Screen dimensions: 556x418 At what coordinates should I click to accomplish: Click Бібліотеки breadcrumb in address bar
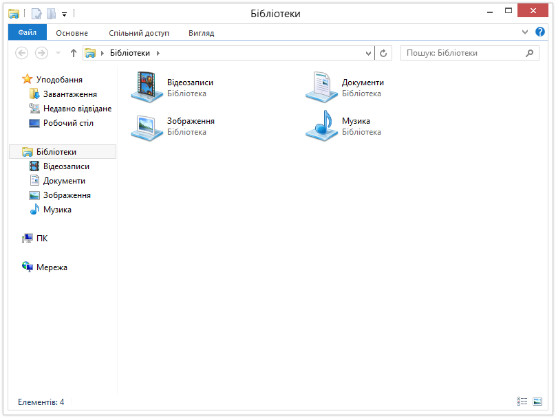point(130,53)
